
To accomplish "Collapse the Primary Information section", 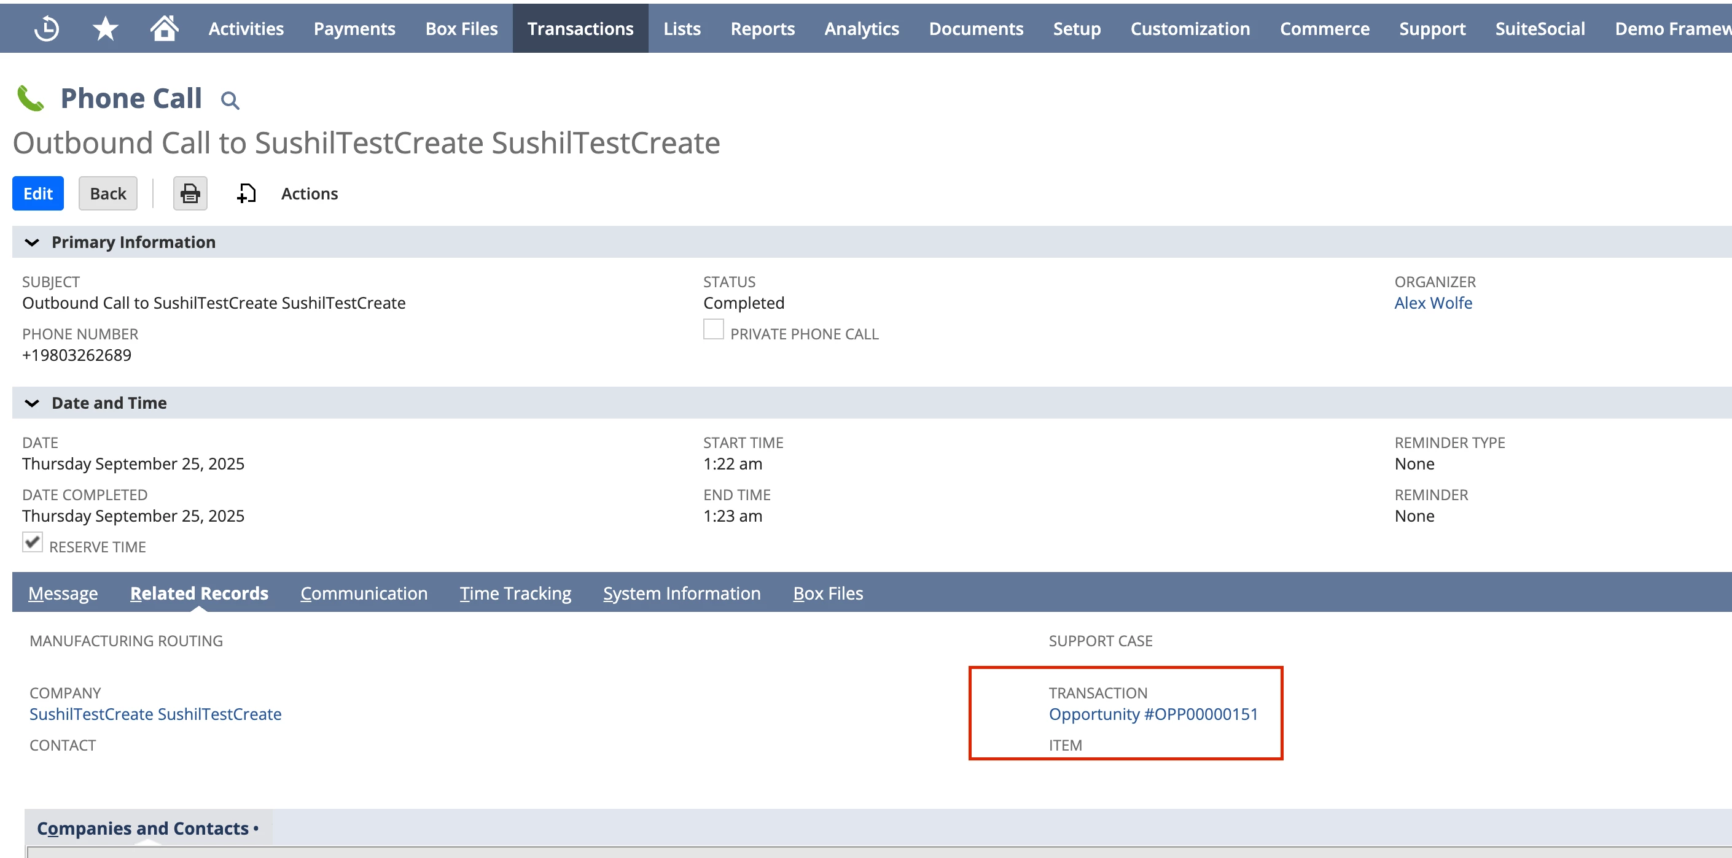I will point(31,242).
